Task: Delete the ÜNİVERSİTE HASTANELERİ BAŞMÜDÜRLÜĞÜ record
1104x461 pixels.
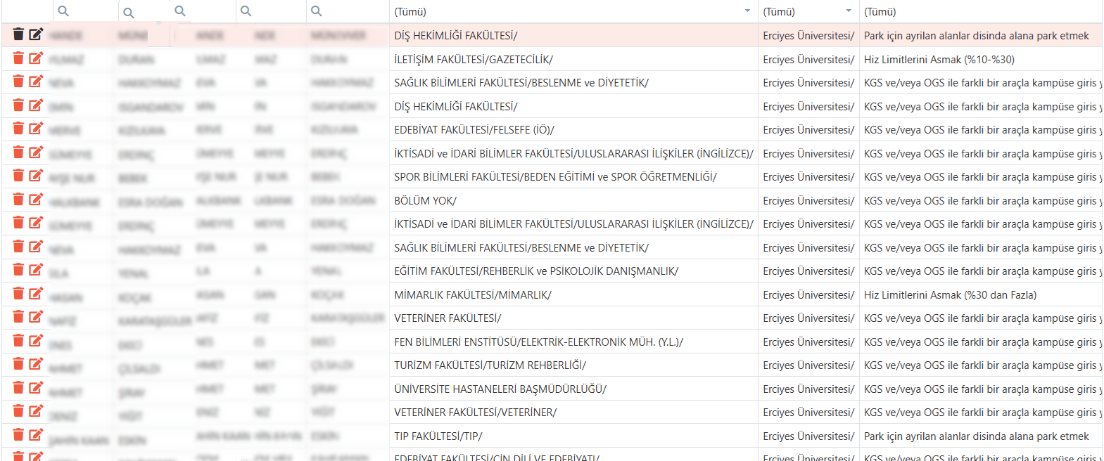Action: [x=18, y=388]
